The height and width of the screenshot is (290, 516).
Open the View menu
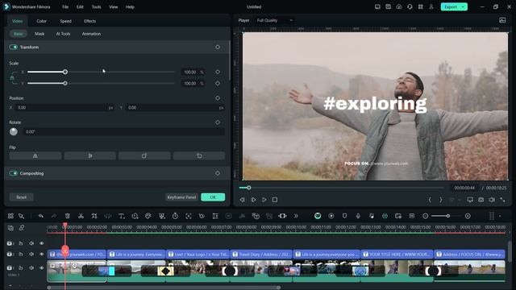tap(113, 6)
